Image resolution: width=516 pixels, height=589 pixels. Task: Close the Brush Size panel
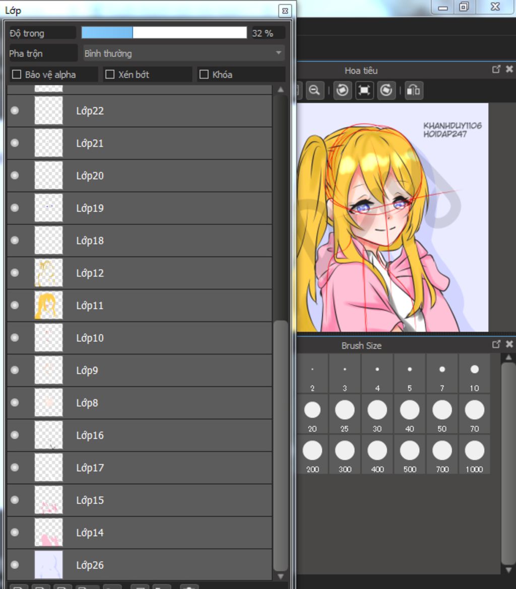(x=509, y=344)
